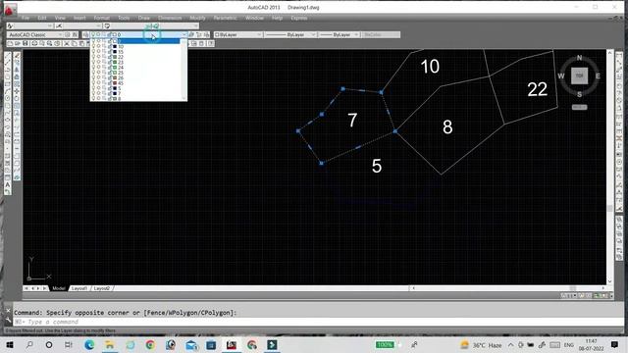628x353 pixels.
Task: Toggle the lock icon for layer 23
Action: 109,62
